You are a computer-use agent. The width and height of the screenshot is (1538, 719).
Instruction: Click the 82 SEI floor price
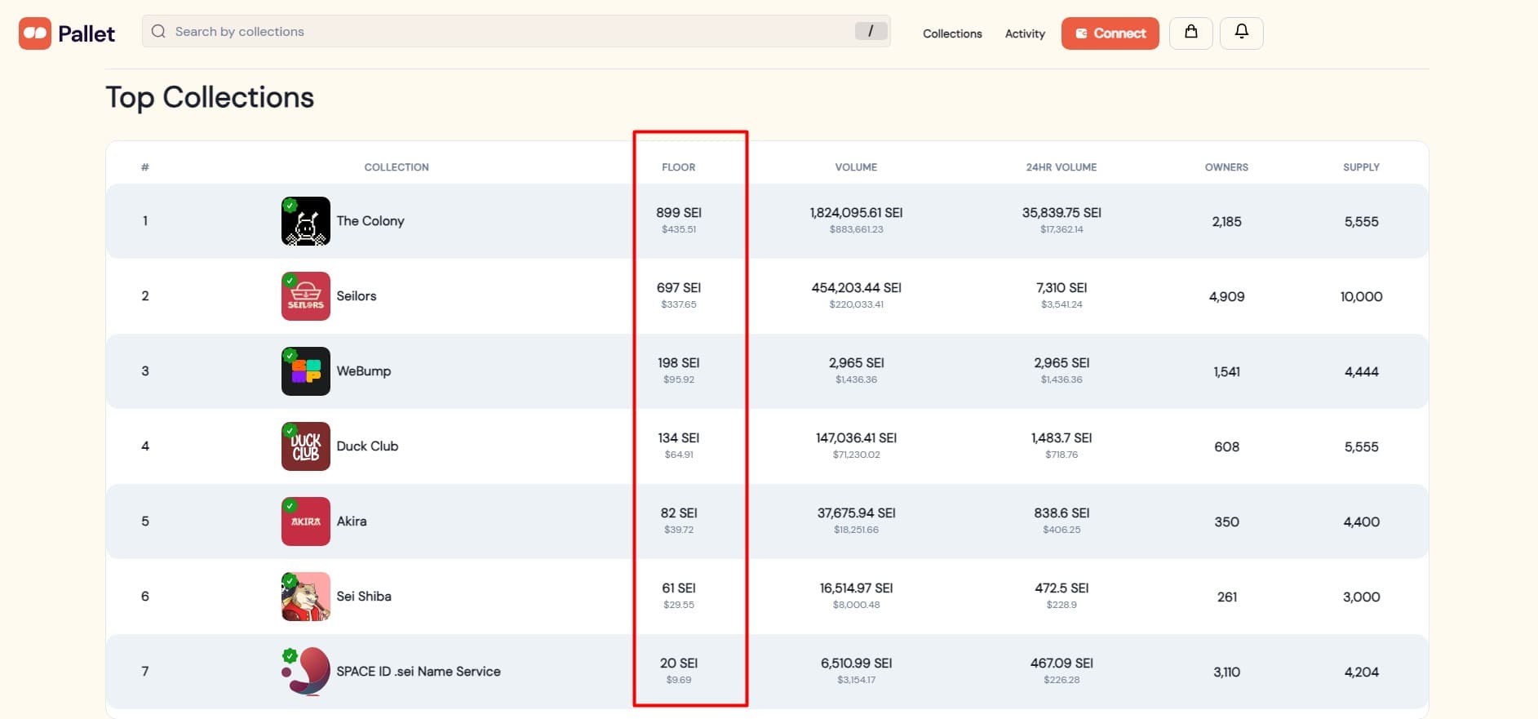pos(679,513)
